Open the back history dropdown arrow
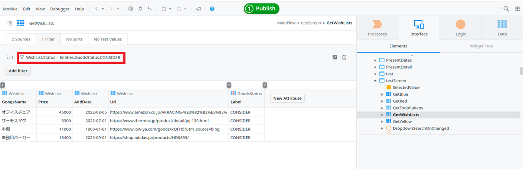This screenshot has width=523, height=169. (103, 9)
